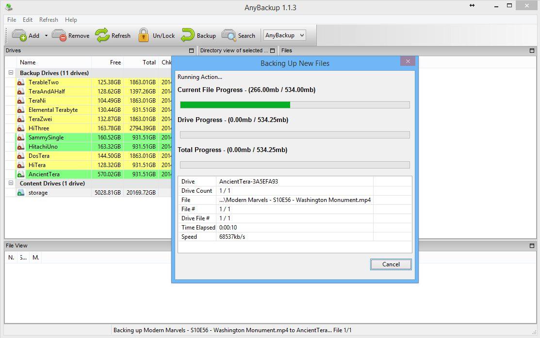
Task: Click the status bar backup message
Action: 232,330
